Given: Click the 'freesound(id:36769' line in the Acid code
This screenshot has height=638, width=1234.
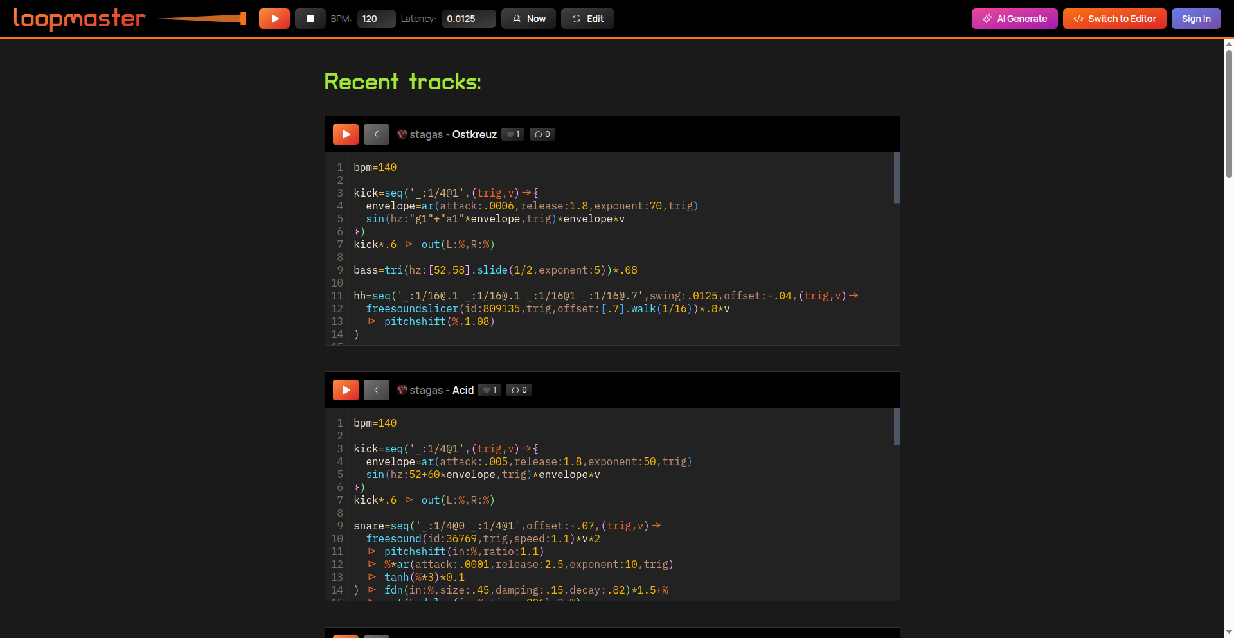Looking at the screenshot, I should pos(483,538).
